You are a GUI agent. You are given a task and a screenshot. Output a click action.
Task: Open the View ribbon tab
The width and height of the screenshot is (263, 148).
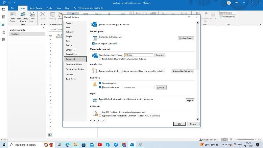pos(59,8)
